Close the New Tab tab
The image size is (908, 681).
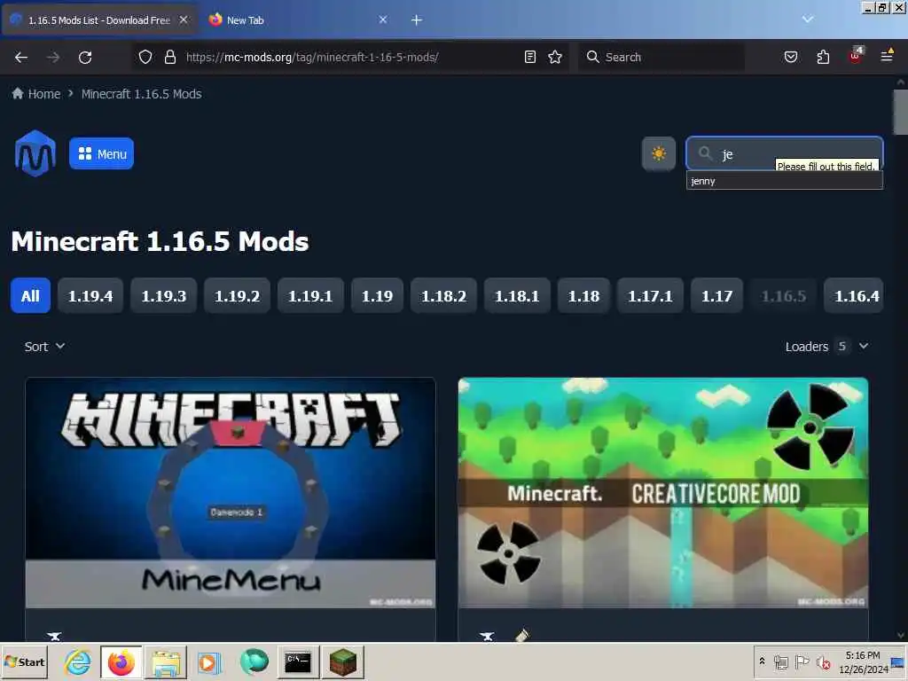tap(383, 20)
